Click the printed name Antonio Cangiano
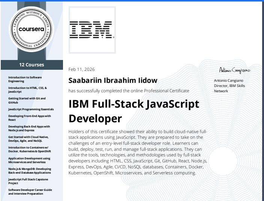This screenshot has height=201, width=264. 229,81
